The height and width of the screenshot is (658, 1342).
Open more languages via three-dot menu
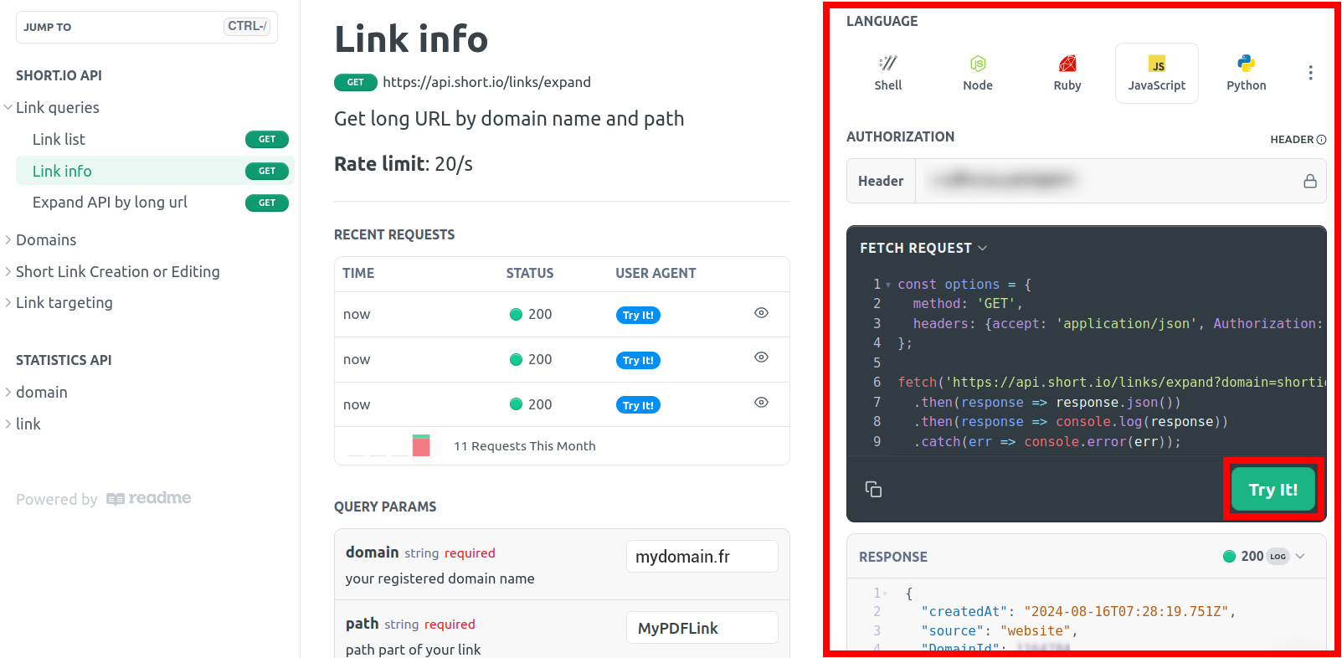pyautogui.click(x=1310, y=73)
